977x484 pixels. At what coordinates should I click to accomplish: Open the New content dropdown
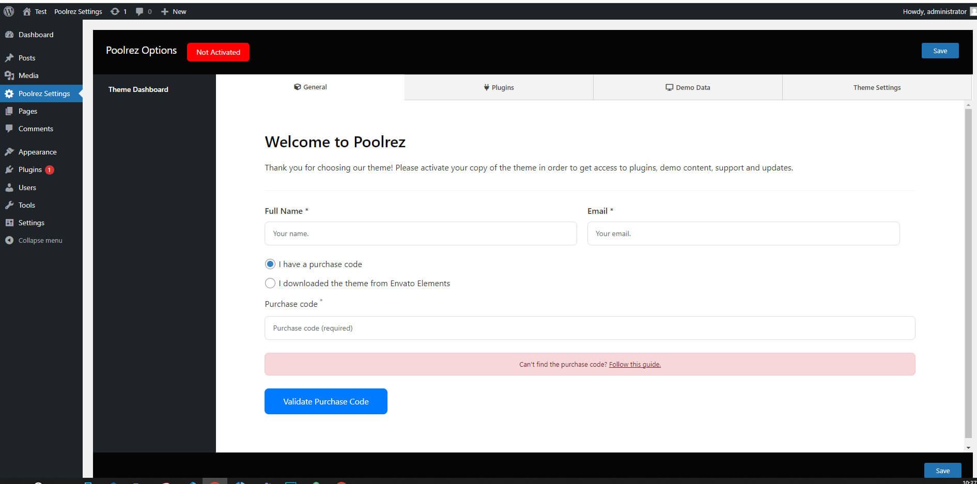(174, 11)
